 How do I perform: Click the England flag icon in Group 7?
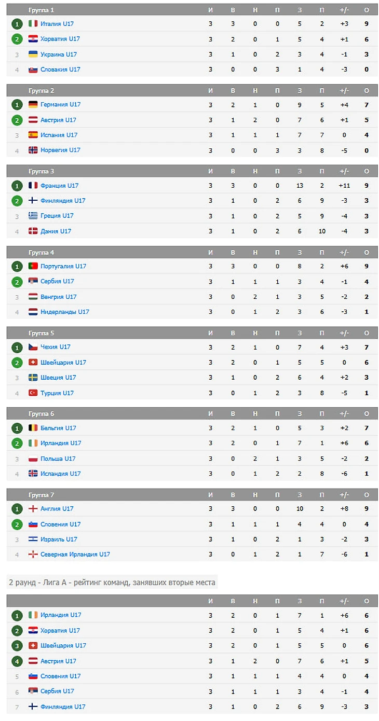(x=33, y=509)
